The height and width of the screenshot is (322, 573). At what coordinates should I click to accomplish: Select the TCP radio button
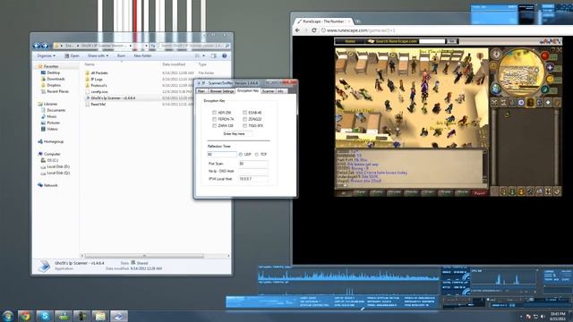pyautogui.click(x=257, y=155)
